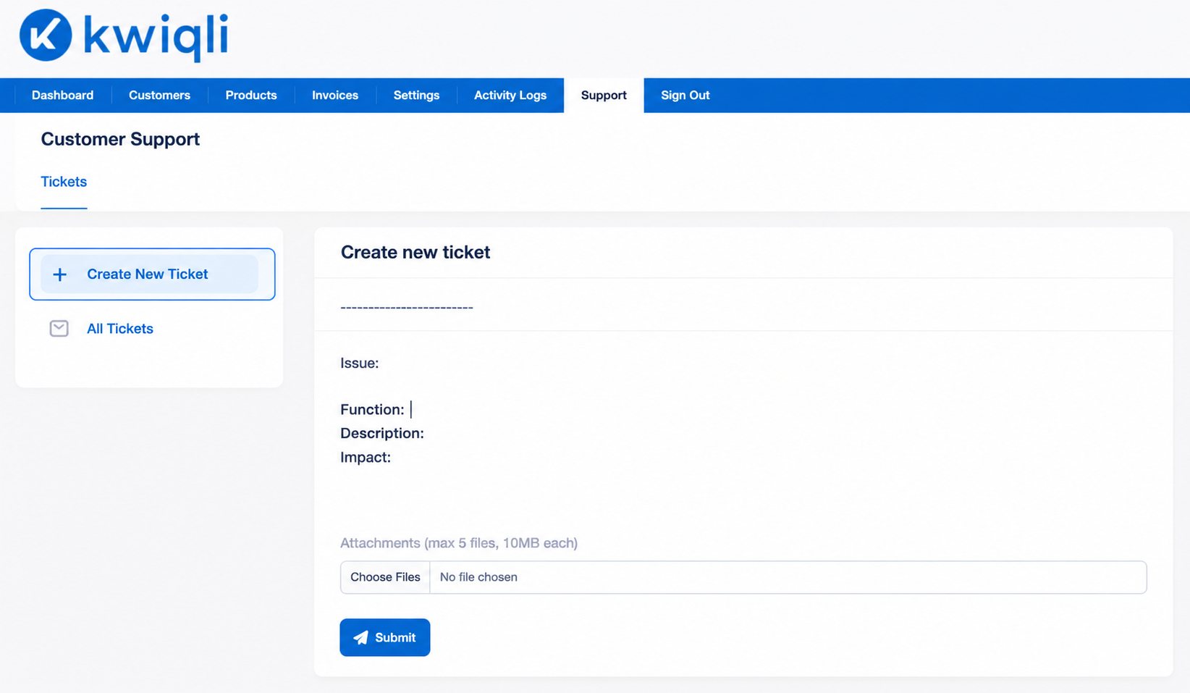The height and width of the screenshot is (693, 1190).
Task: View Activity Logs
Action: pyautogui.click(x=510, y=95)
